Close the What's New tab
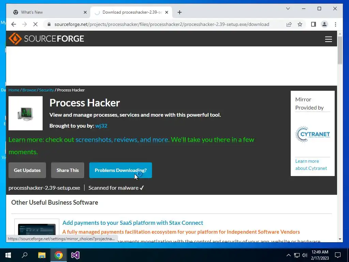This screenshot has width=349, height=262. click(x=85, y=12)
